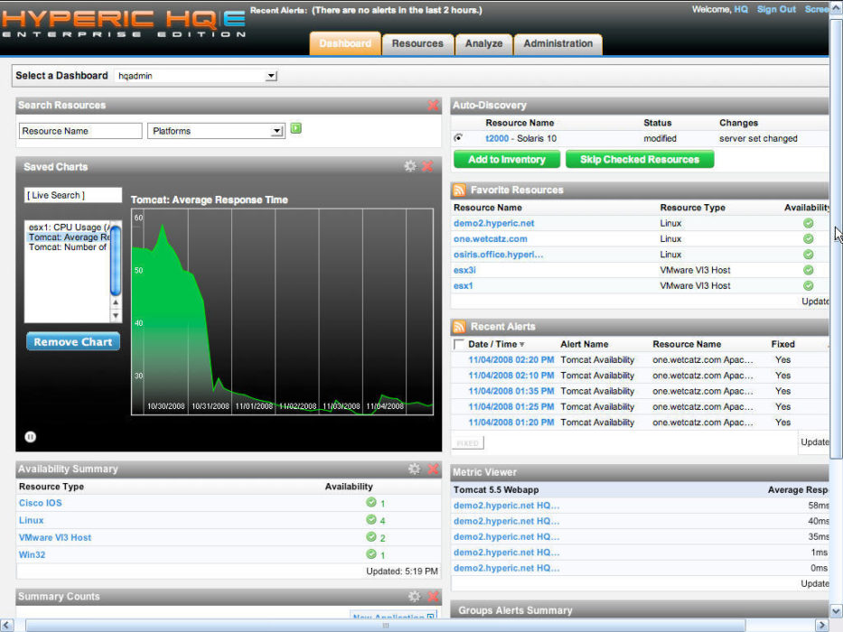Open the Select a Dashboard dropdown
This screenshot has height=632, width=843.
(x=271, y=76)
